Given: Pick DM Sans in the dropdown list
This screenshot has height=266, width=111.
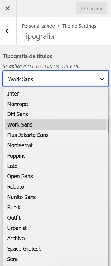Looking at the screenshot, I should (x=56, y=114).
